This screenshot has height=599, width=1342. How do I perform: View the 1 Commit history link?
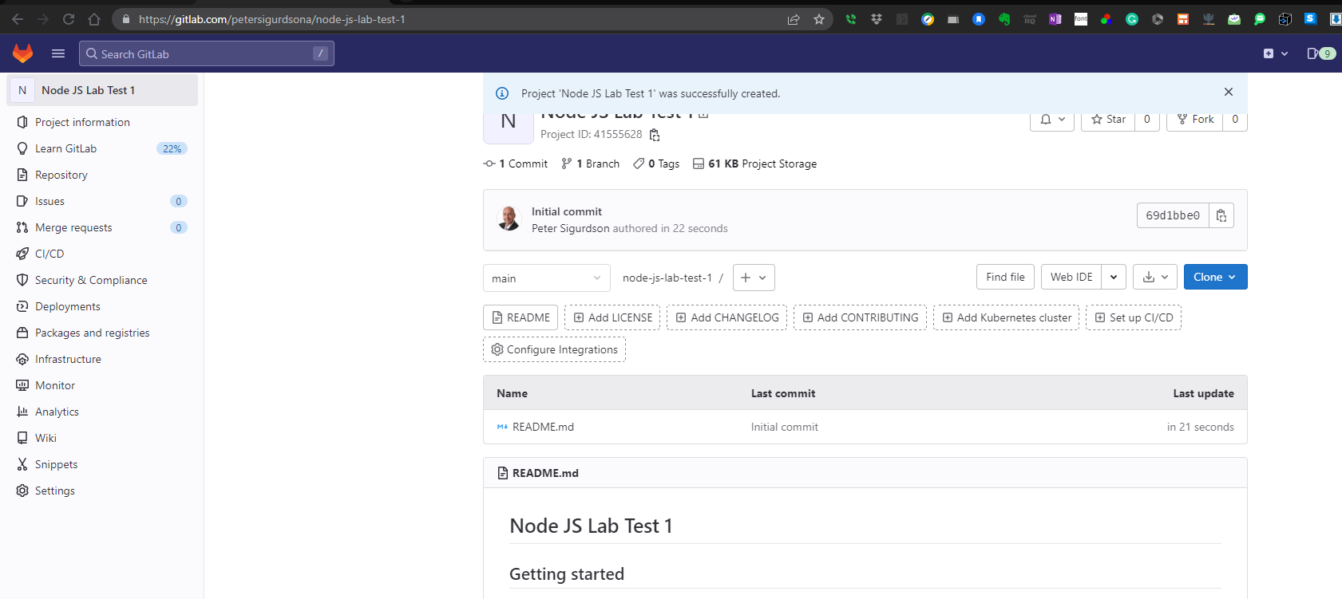[x=516, y=164]
